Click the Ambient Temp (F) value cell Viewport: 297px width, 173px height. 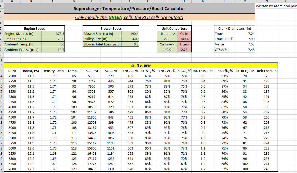coord(53,44)
